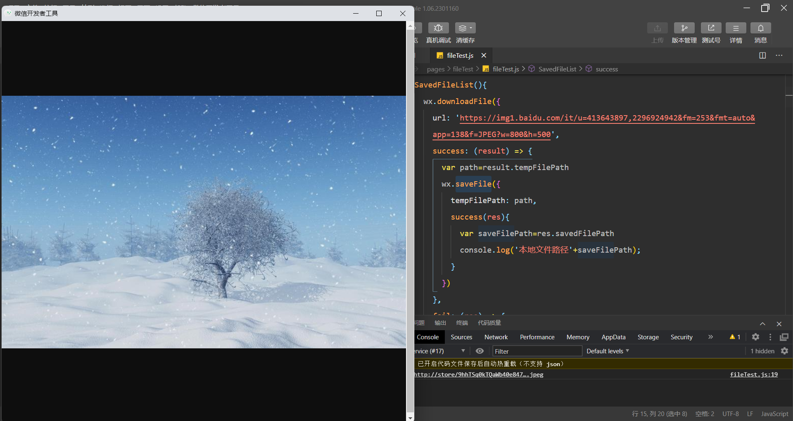Image resolution: width=793 pixels, height=421 pixels.
Task: Jump to fileTest.js:19 source link
Action: (x=754, y=374)
